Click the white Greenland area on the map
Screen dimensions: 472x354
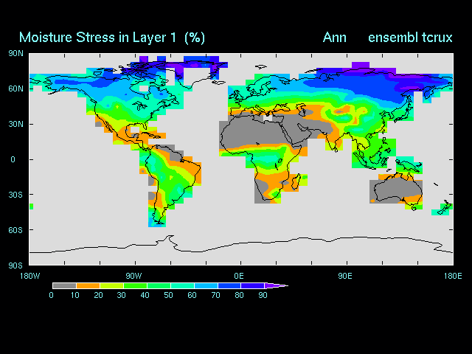click(196, 76)
